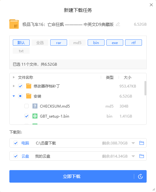Click the CHECKSUM.md5 file icon
This screenshot has height=192, width=156.
click(35, 106)
